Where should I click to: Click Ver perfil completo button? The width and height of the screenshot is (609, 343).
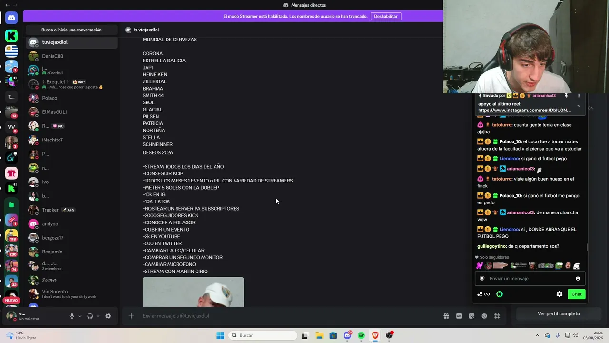tap(559, 314)
